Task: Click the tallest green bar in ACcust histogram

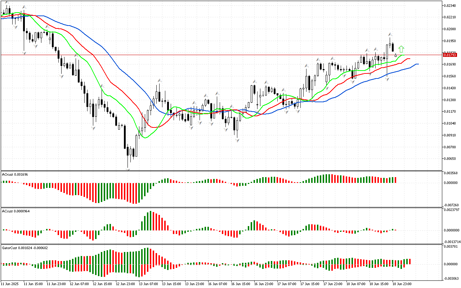Action: [151, 221]
